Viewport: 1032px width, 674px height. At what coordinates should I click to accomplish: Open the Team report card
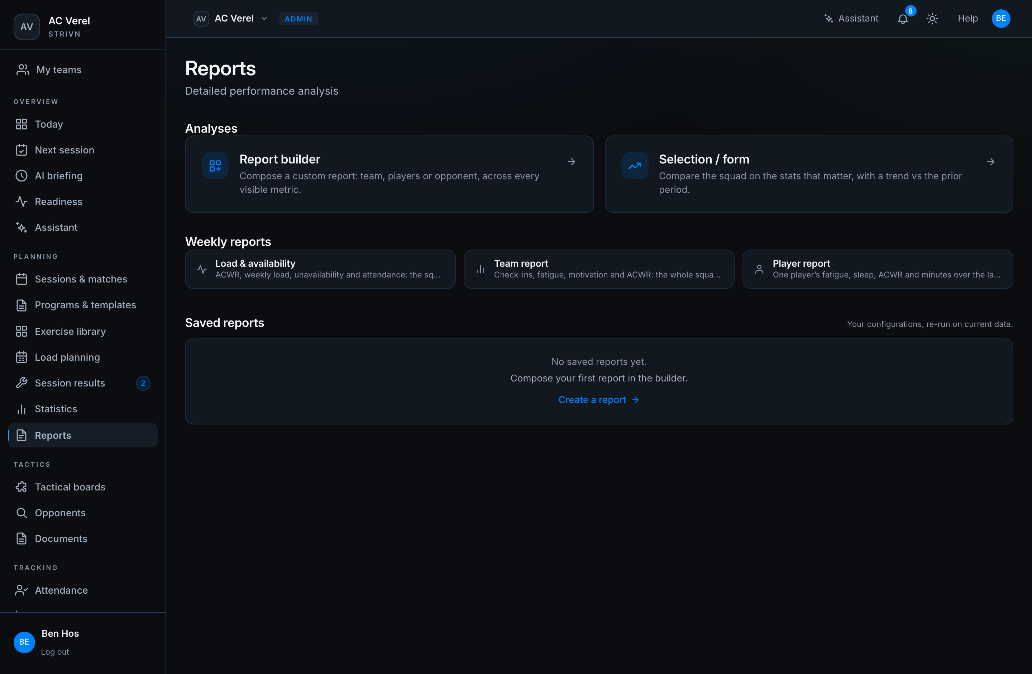coord(599,269)
